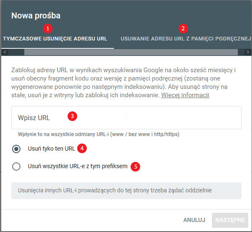Screen dimensions: 252x232
Task: Click the Nowa prośba dialog title
Action: pos(36,15)
